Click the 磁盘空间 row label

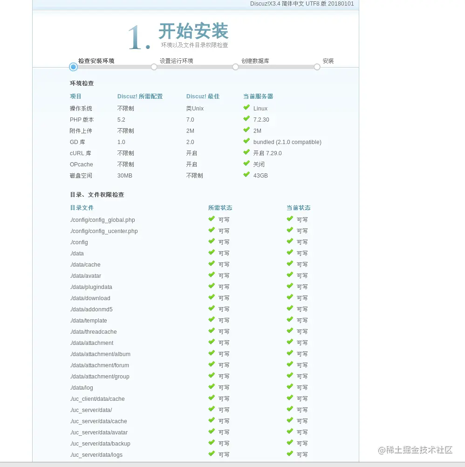point(81,175)
